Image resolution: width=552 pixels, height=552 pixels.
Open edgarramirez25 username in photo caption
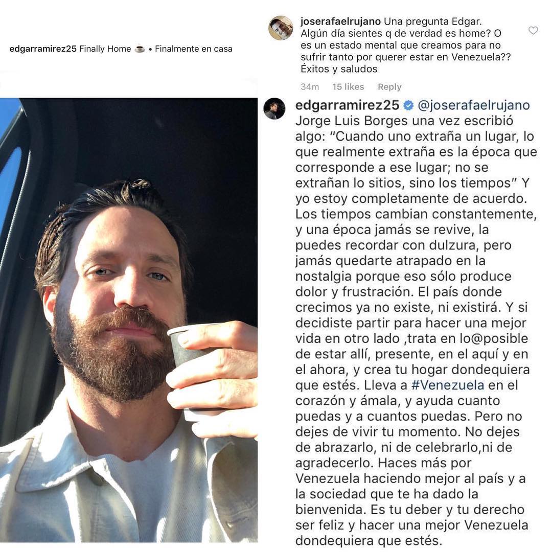coord(43,49)
